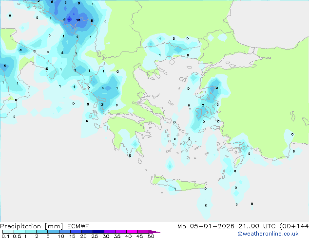Image resolution: width=309 pixels, height=238 pixels.
Task: Click the 0.5–1 mm legend color swatch
Action: click(19, 232)
